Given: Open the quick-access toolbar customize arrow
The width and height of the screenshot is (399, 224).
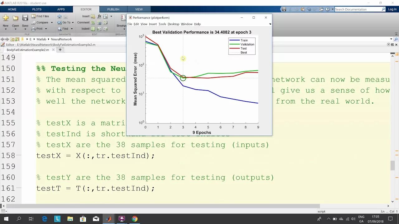Looking at the screenshot, I should (x=332, y=9).
